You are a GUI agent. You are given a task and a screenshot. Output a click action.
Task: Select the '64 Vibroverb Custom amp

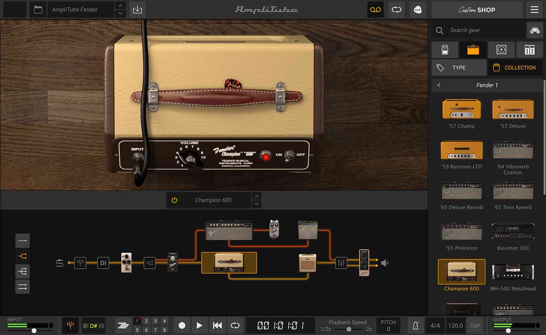[x=513, y=157]
